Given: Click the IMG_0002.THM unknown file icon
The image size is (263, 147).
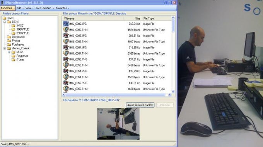Looking at the screenshot, I should point(66,30).
